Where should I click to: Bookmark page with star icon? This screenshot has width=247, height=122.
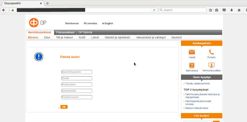(x=210, y=10)
